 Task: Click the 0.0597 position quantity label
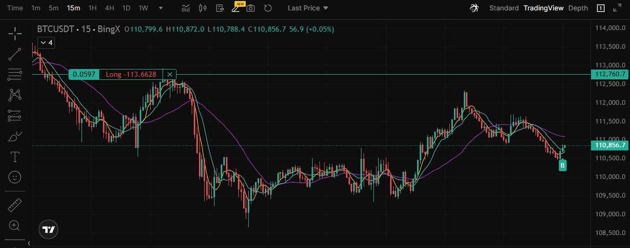pos(84,74)
